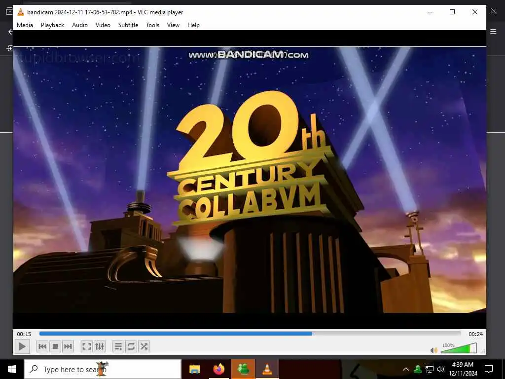This screenshot has width=505, height=379.
Task: Open the Windows Start menu
Action: (12, 369)
